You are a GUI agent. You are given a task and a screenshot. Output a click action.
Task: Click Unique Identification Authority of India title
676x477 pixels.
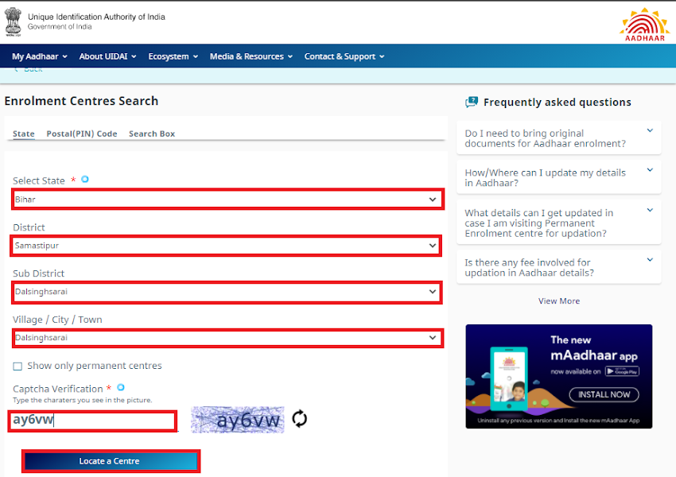96,17
